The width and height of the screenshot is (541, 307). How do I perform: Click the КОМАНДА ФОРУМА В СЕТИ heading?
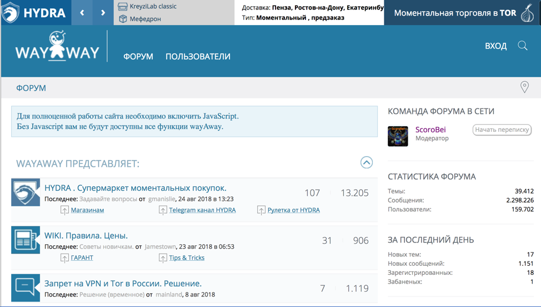tap(441, 111)
